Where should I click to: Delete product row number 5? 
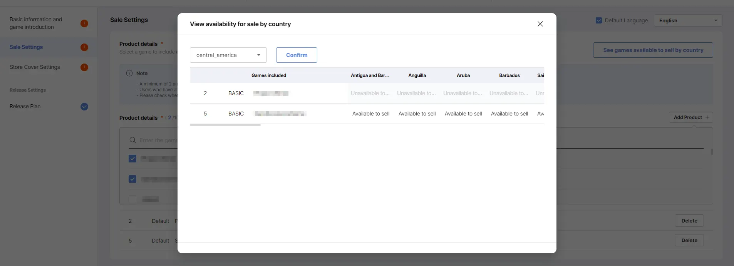(x=689, y=241)
